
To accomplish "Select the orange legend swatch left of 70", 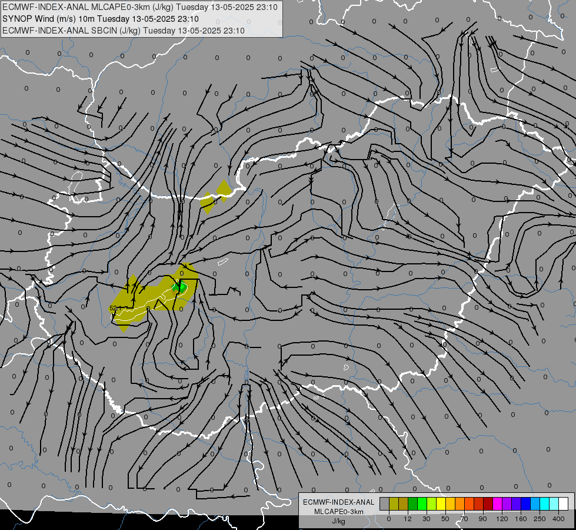I will coord(460,503).
